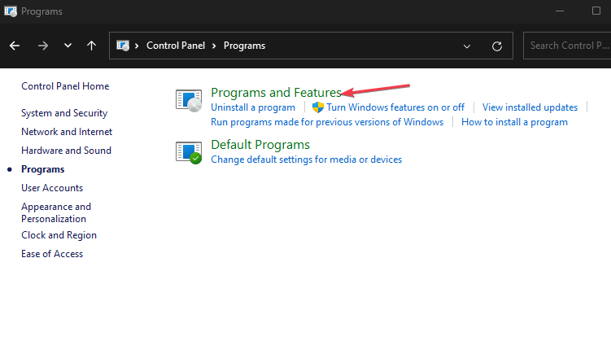Image resolution: width=611 pixels, height=341 pixels.
Task: Expand the chevron before Control Panel breadcrumb
Action: tap(137, 46)
